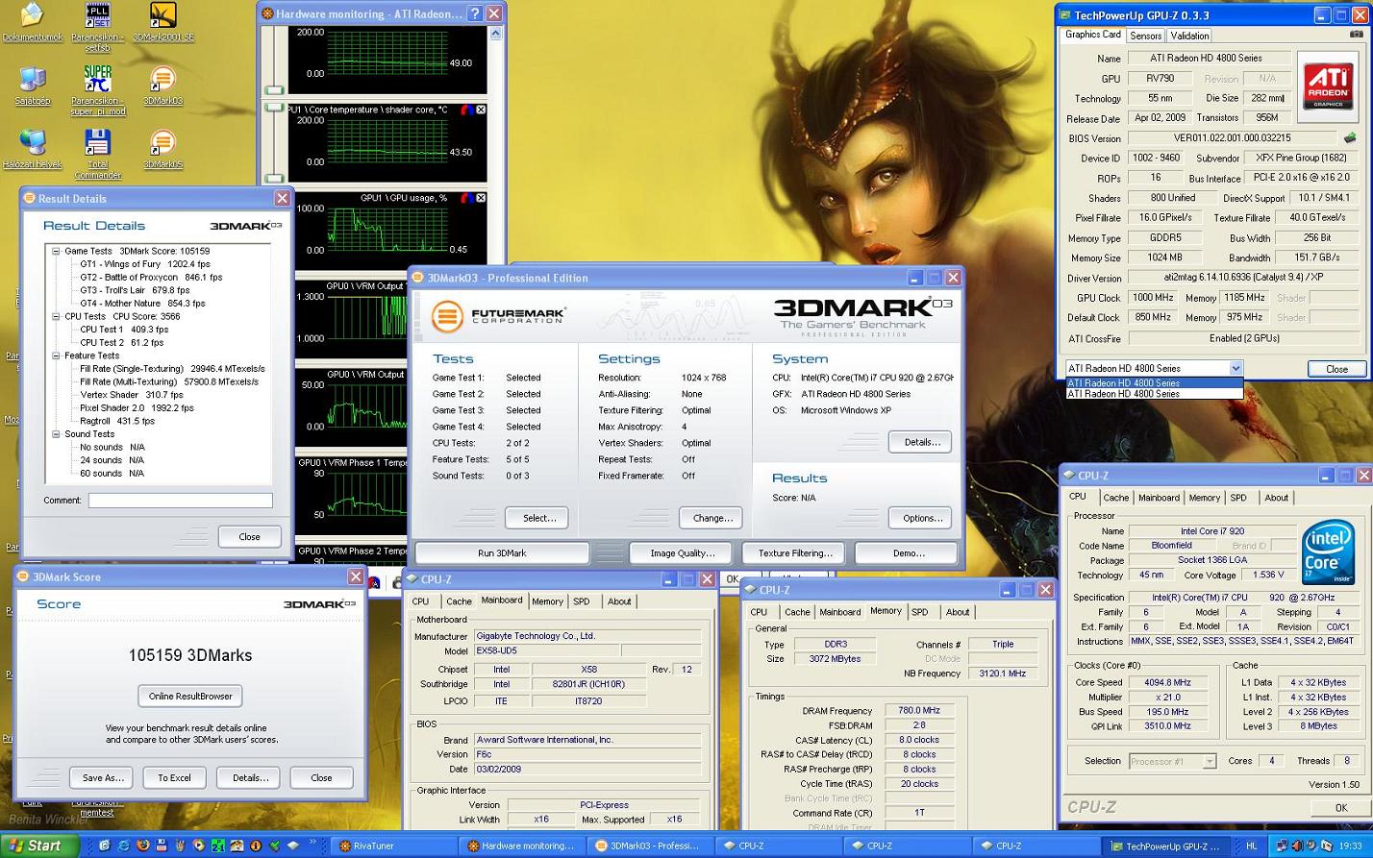
Task: Click the OK button in right CPU-Z window
Action: click(1341, 808)
